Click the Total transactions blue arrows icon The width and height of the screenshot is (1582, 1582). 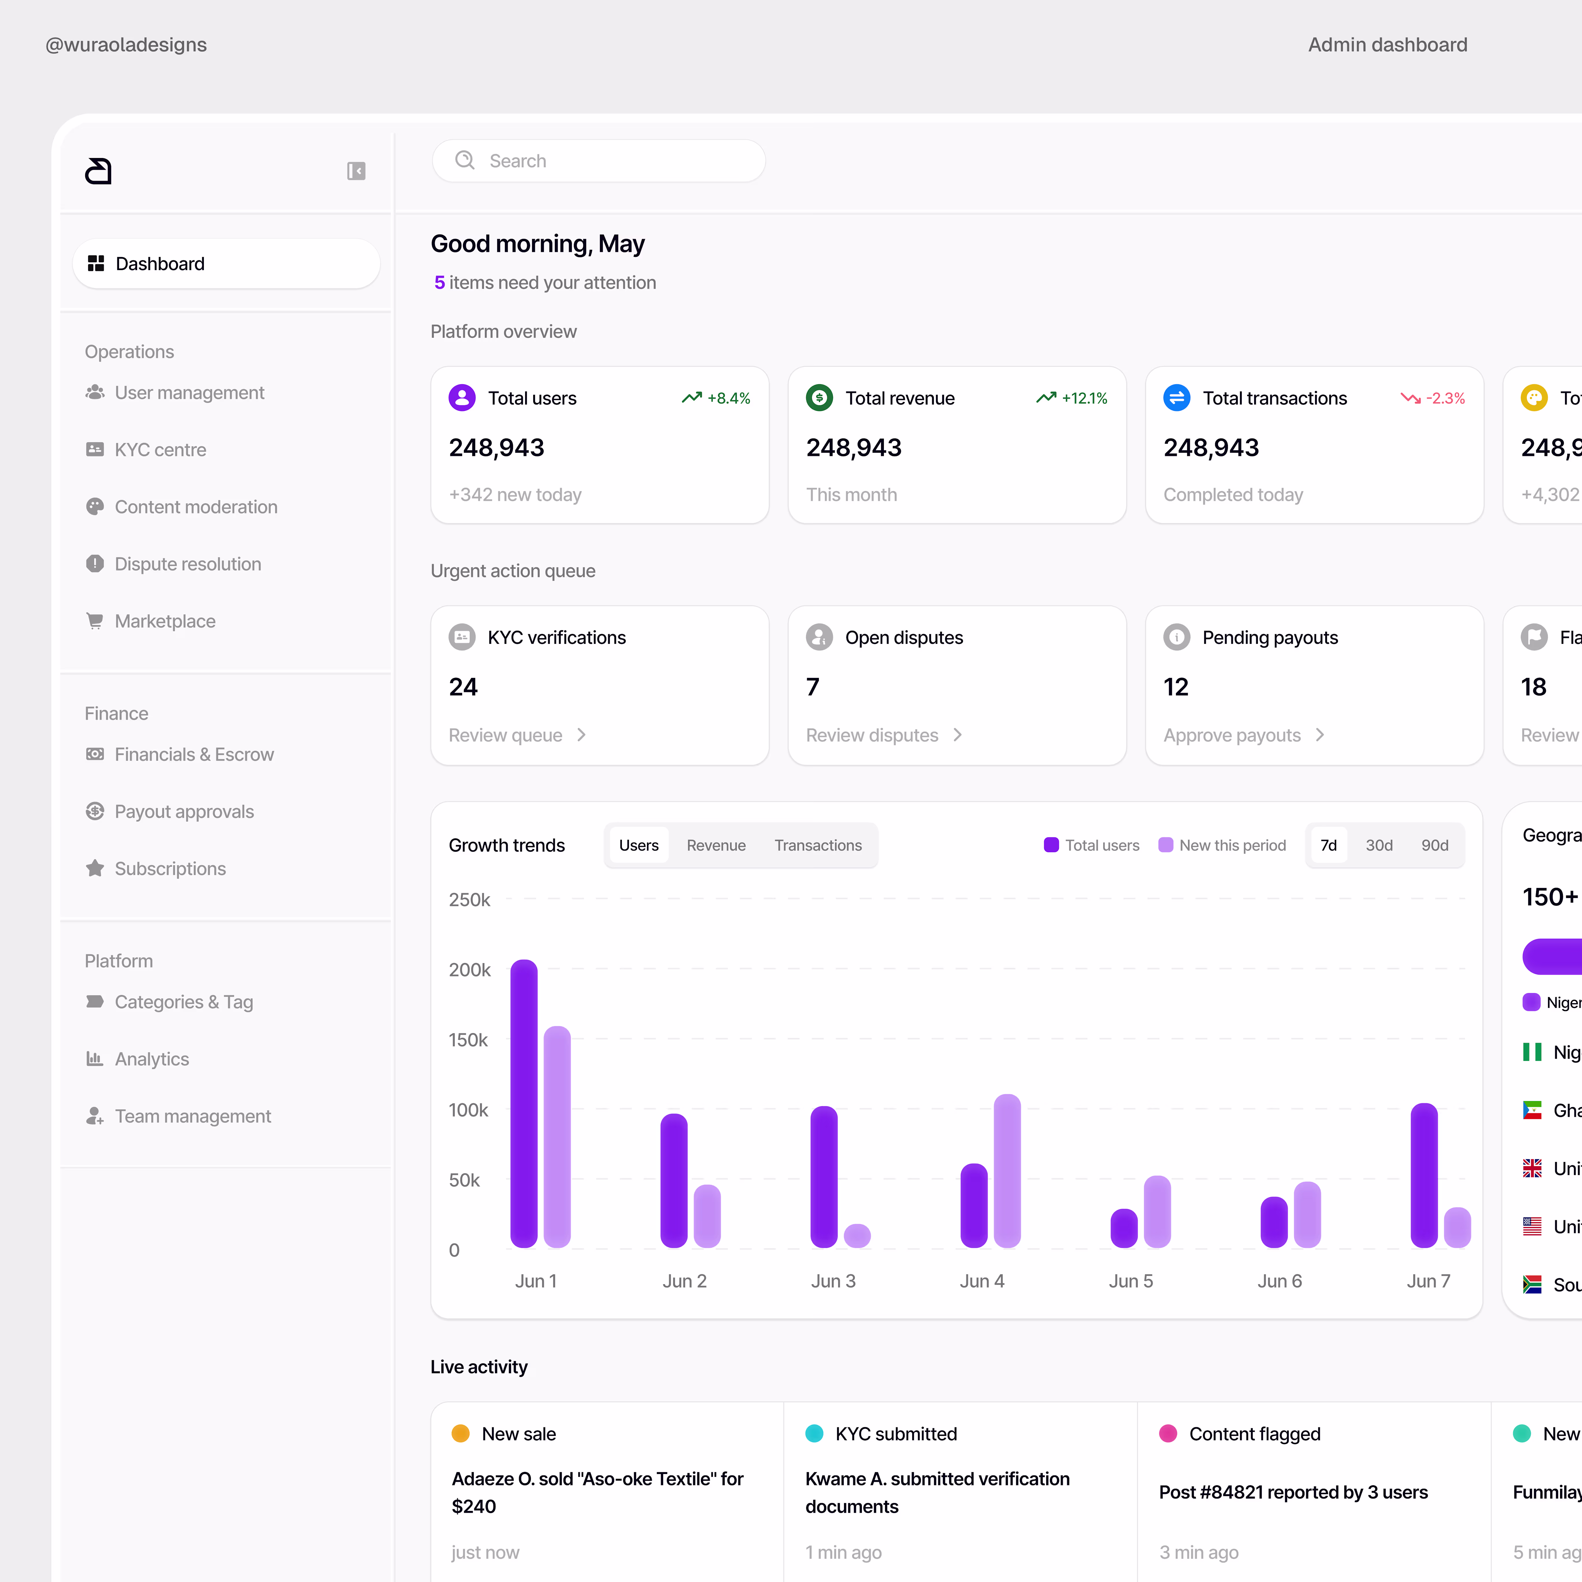(1177, 398)
